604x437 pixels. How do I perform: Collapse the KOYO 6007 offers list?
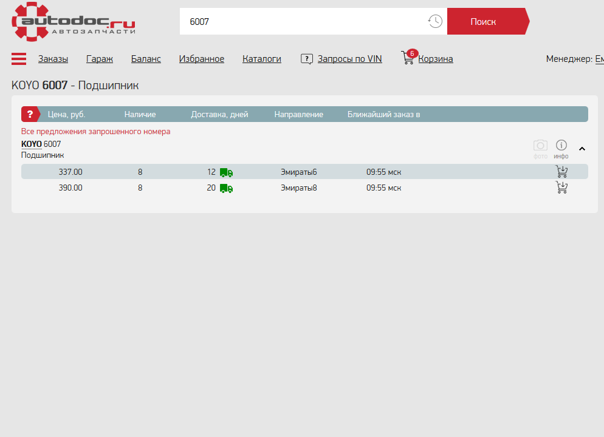582,149
